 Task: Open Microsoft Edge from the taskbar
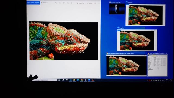point(78,80)
